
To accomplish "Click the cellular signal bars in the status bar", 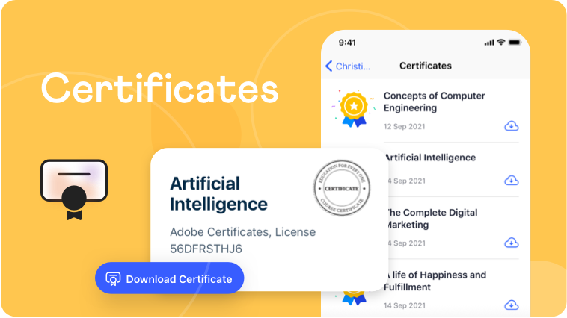I will tap(488, 43).
